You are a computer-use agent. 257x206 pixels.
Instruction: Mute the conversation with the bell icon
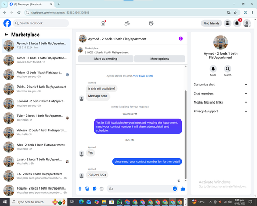click(213, 69)
